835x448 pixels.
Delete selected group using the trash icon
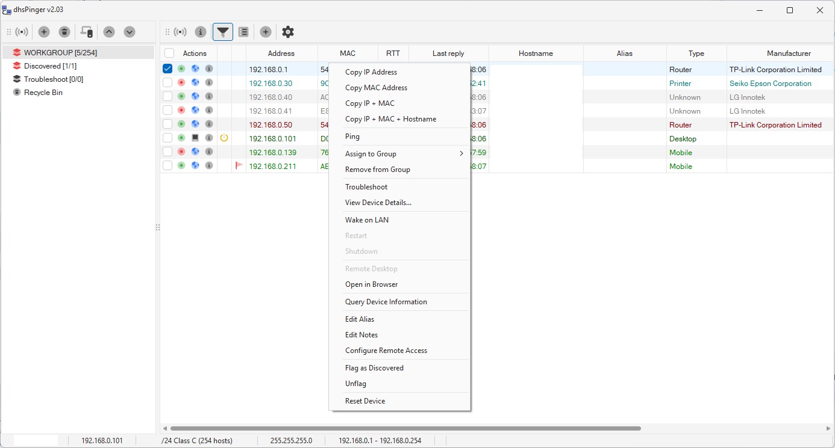64,32
